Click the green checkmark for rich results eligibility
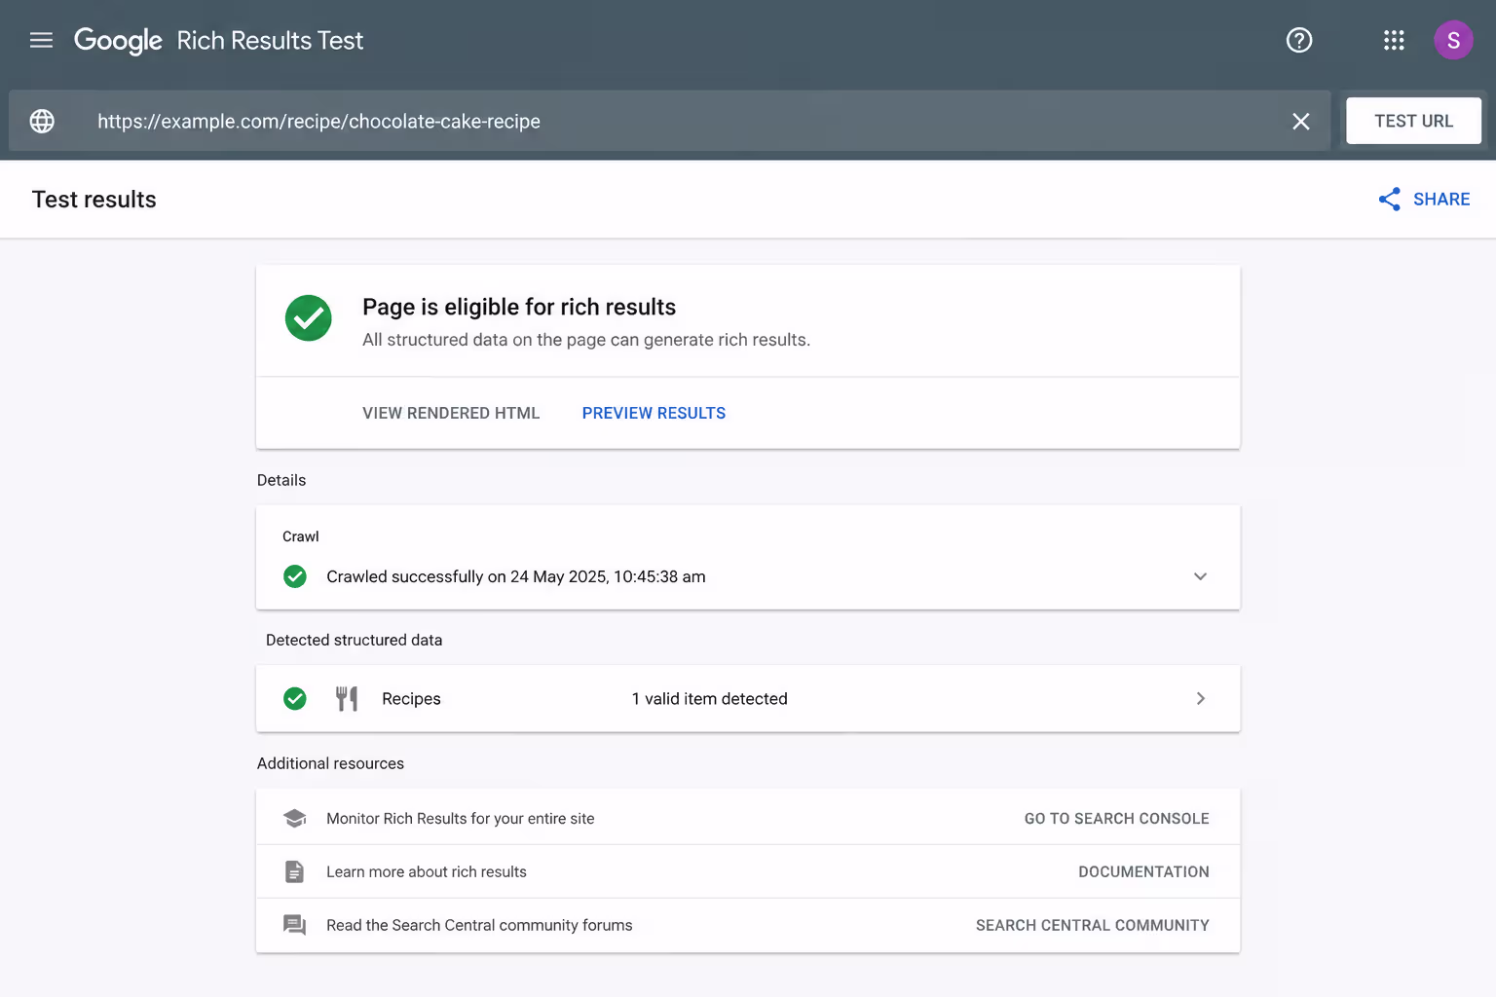1496x997 pixels. [x=308, y=318]
